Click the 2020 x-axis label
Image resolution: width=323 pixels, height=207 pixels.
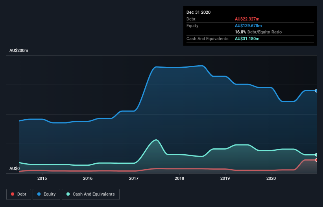click(x=271, y=178)
